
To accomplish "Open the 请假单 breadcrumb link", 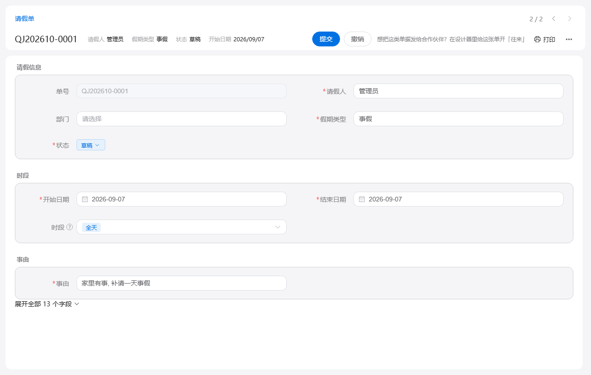I will tap(25, 19).
